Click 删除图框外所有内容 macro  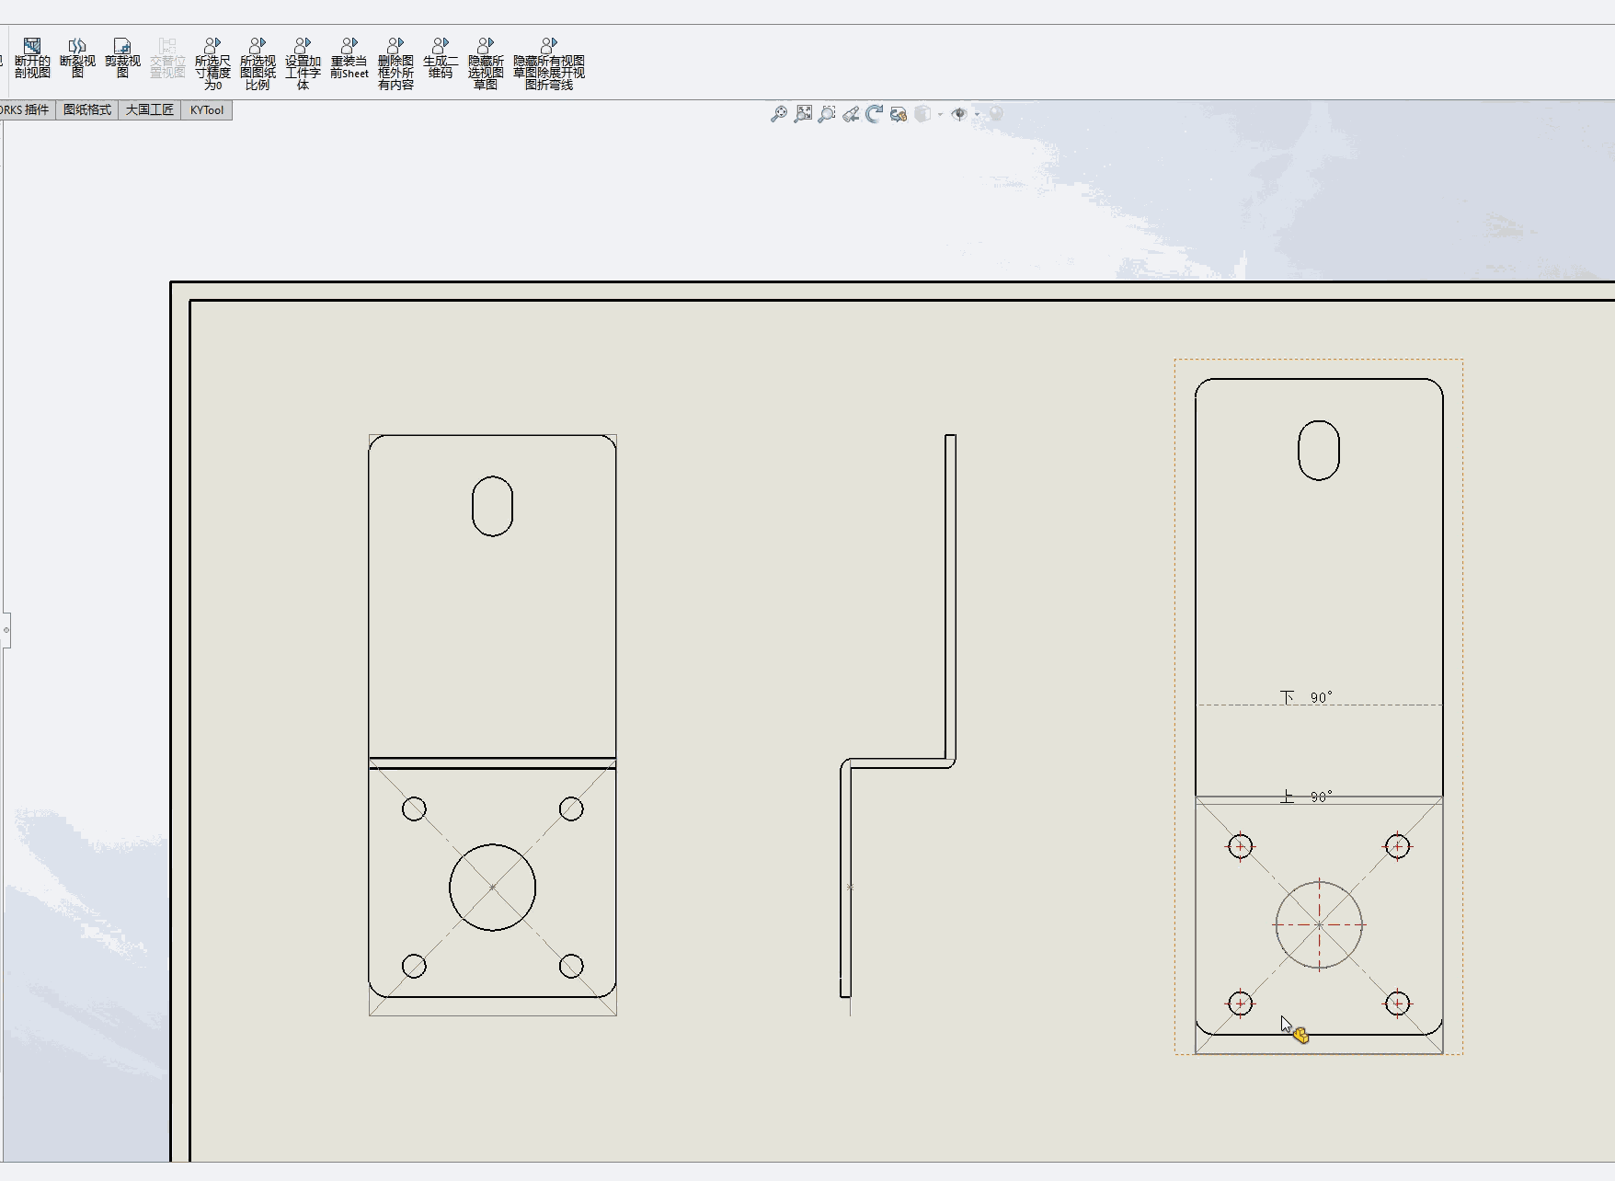pyautogui.click(x=395, y=63)
